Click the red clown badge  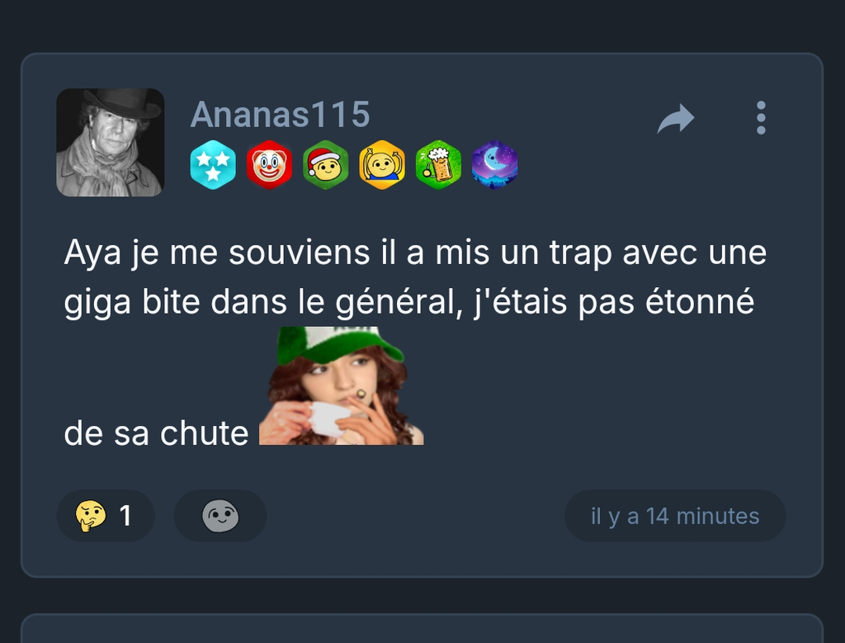click(270, 165)
